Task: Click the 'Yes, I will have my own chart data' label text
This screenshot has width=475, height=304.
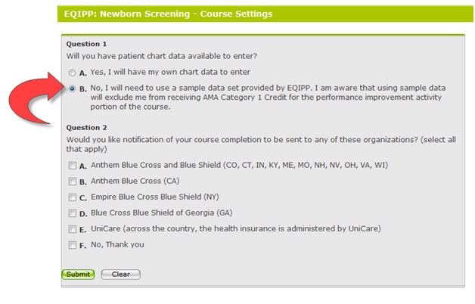Action: [169, 73]
